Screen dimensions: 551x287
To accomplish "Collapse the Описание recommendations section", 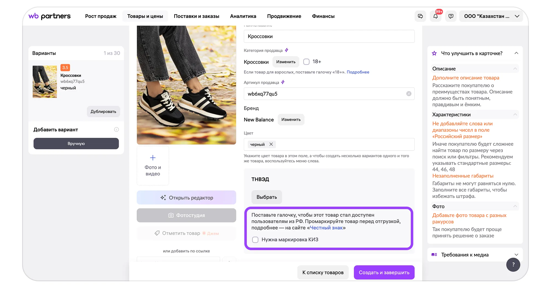I will (x=515, y=69).
